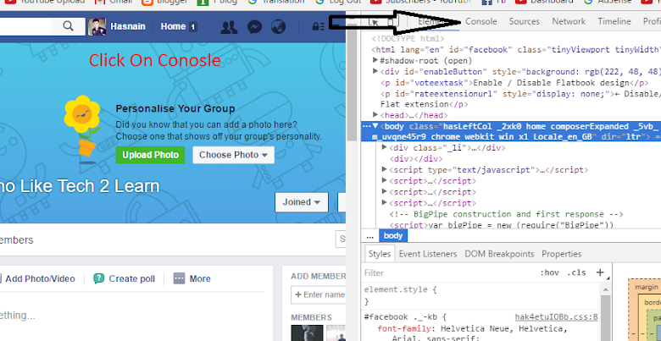661x341 pixels.
Task: Select the p id voteextask row
Action: pyautogui.click(x=514, y=83)
